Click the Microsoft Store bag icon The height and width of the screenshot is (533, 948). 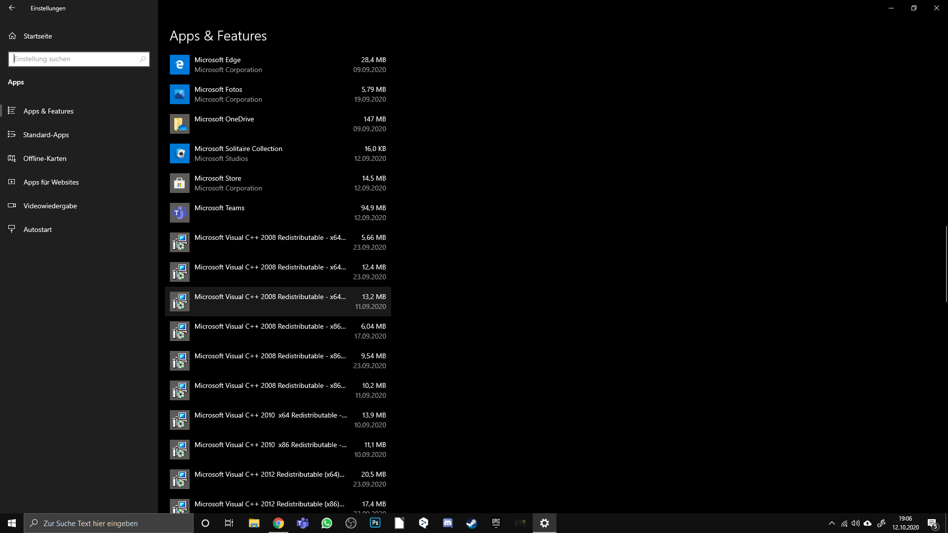point(179,183)
